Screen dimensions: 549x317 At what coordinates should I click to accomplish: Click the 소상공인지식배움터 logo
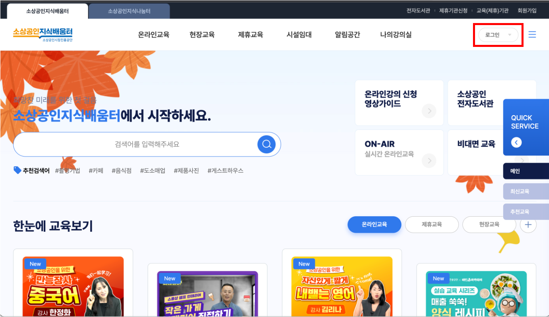42,35
